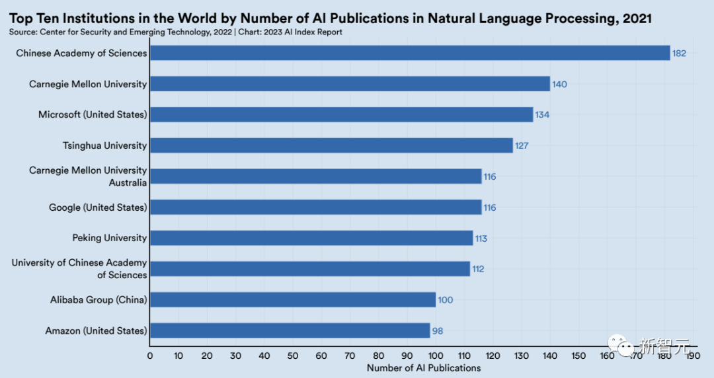The image size is (714, 378).
Task: Click the x-axis tick label 150
Action: 578,356
